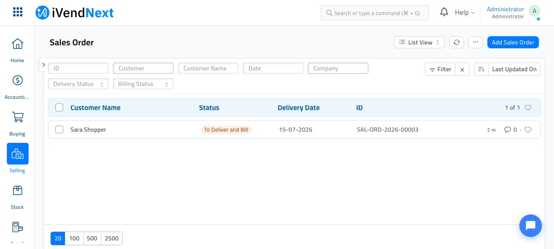This screenshot has height=249, width=554.
Task: Focus the ID filter field
Action: [x=78, y=68]
